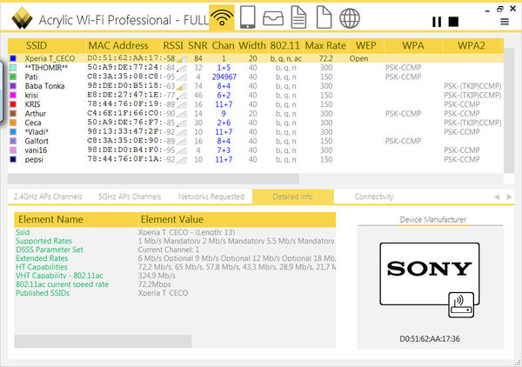Sort by 802.11 column header

tap(285, 45)
